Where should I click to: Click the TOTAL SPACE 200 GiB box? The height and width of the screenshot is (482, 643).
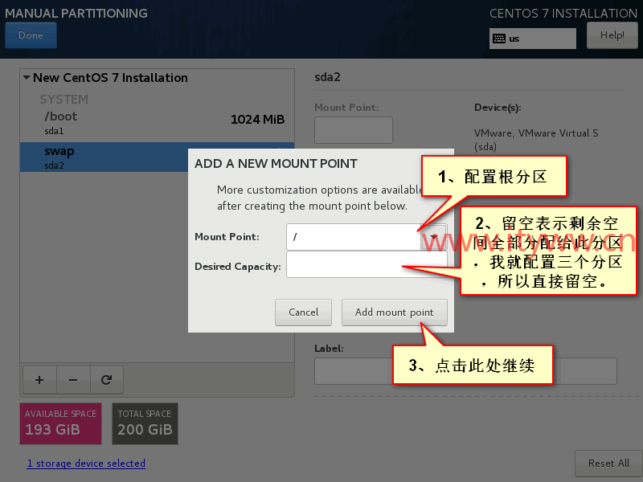click(x=145, y=423)
